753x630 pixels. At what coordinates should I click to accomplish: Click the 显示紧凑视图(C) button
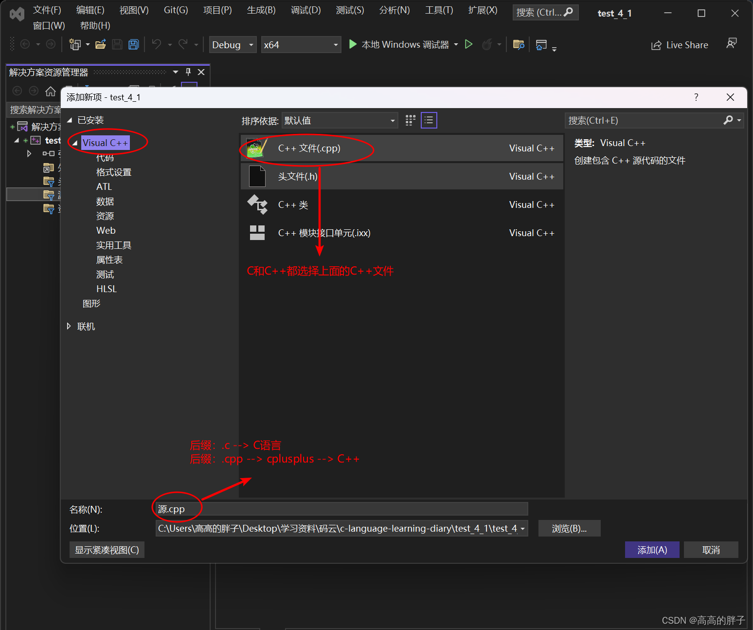107,550
